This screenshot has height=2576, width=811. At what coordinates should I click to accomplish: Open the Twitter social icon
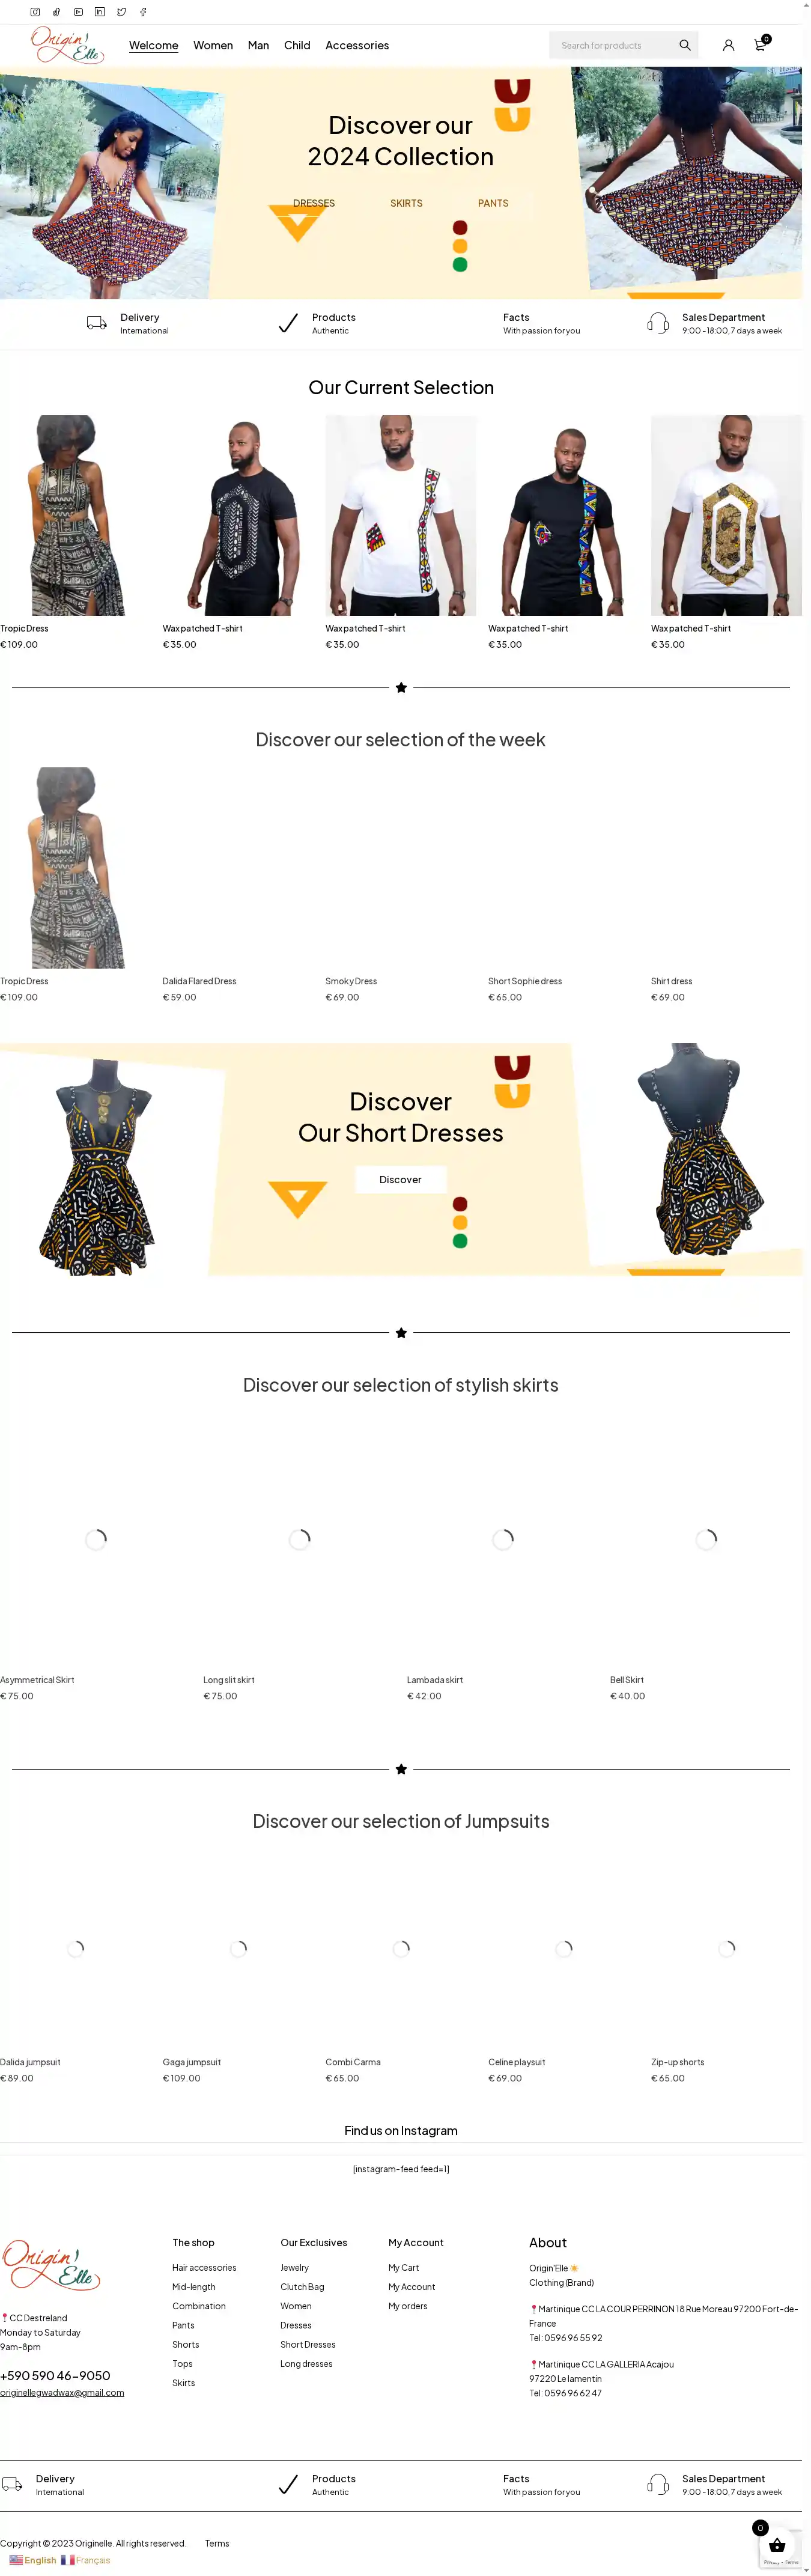(121, 12)
